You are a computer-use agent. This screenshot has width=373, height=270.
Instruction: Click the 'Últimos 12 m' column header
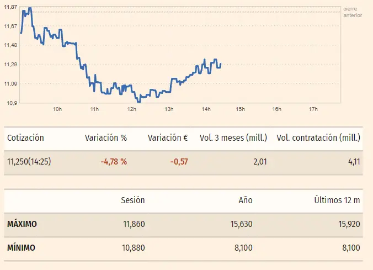coord(335,200)
